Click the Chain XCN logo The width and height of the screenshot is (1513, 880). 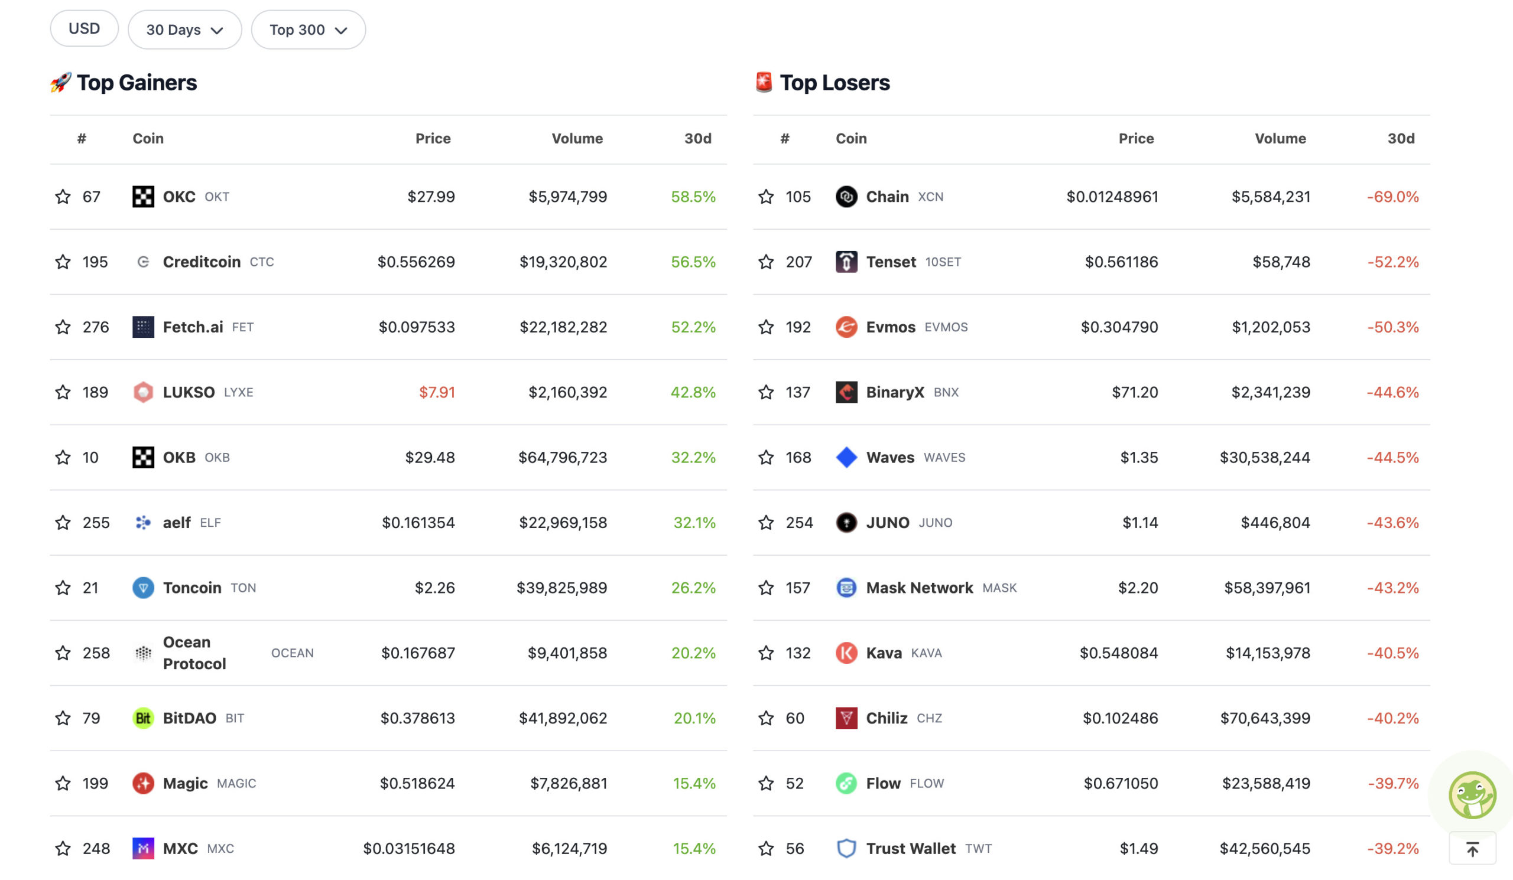(x=846, y=197)
